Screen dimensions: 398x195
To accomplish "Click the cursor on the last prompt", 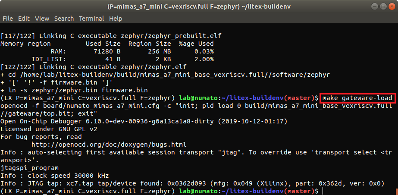I will [x=322, y=191].
